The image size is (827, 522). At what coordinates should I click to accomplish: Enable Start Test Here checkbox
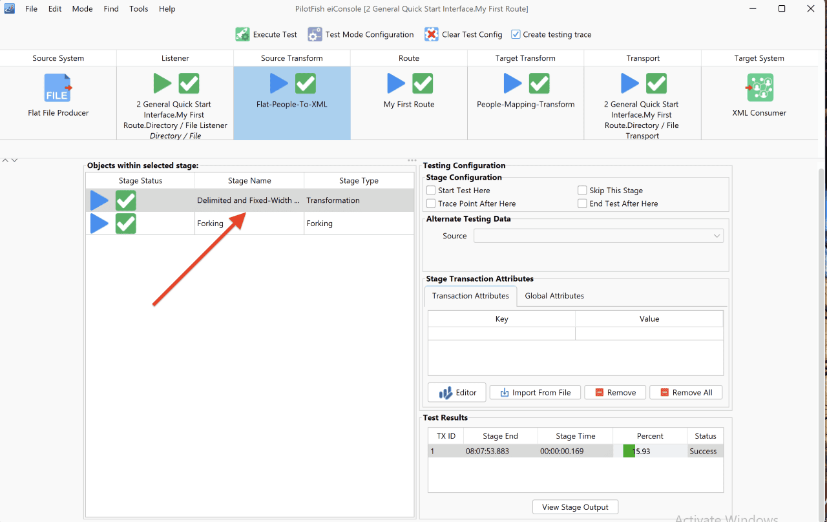tap(431, 191)
